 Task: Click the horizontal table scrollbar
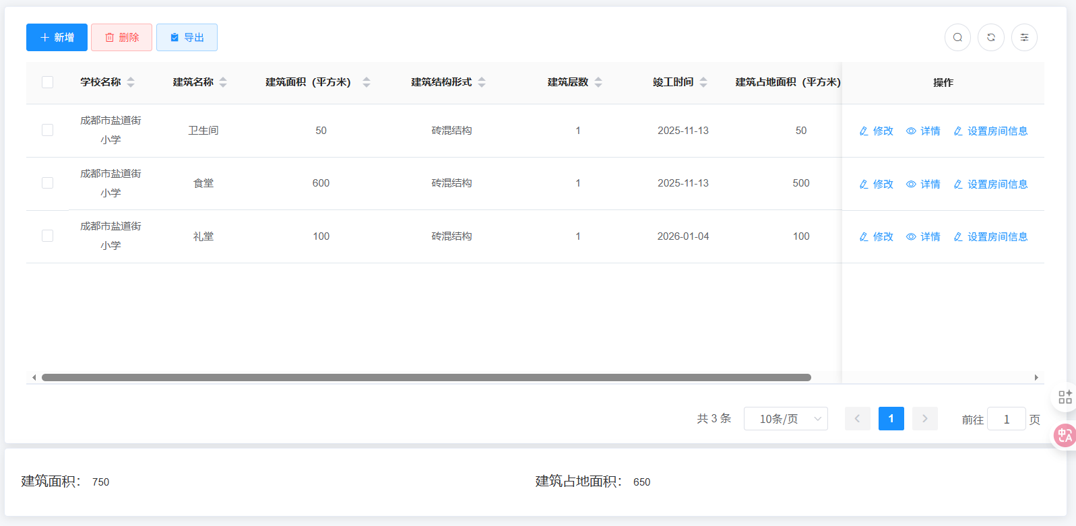426,378
